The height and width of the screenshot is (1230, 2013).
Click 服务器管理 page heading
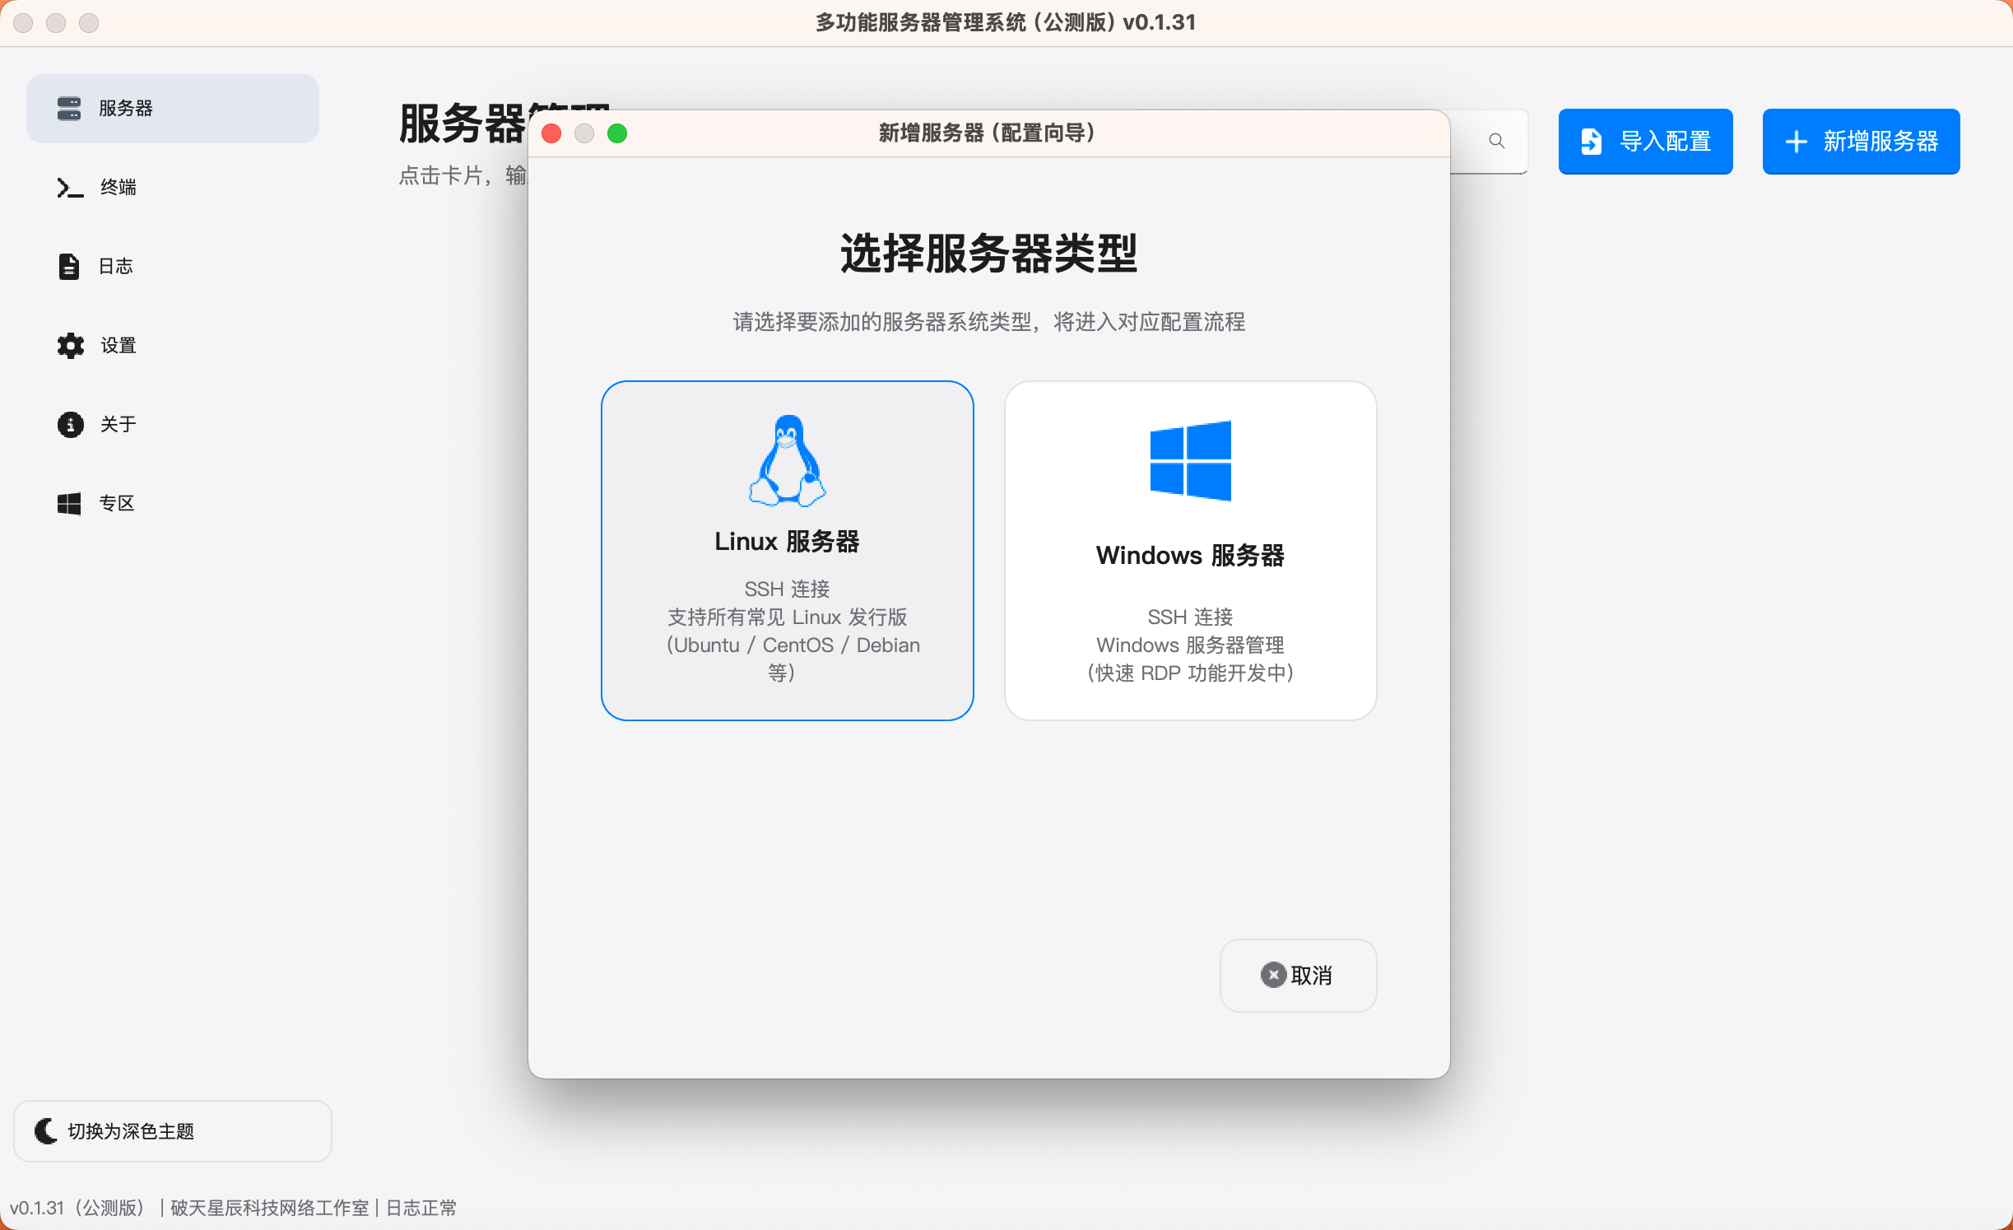(x=504, y=123)
